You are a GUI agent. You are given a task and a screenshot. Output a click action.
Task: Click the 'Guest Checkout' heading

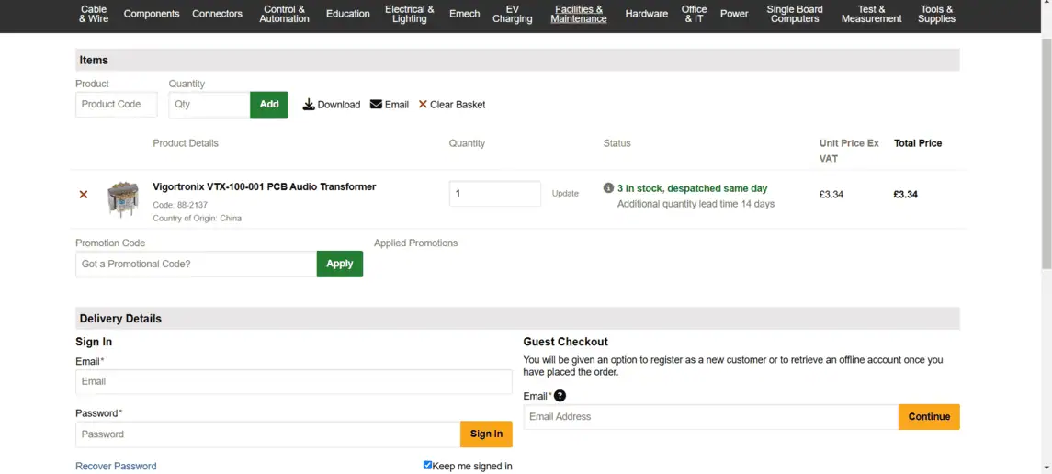point(566,342)
